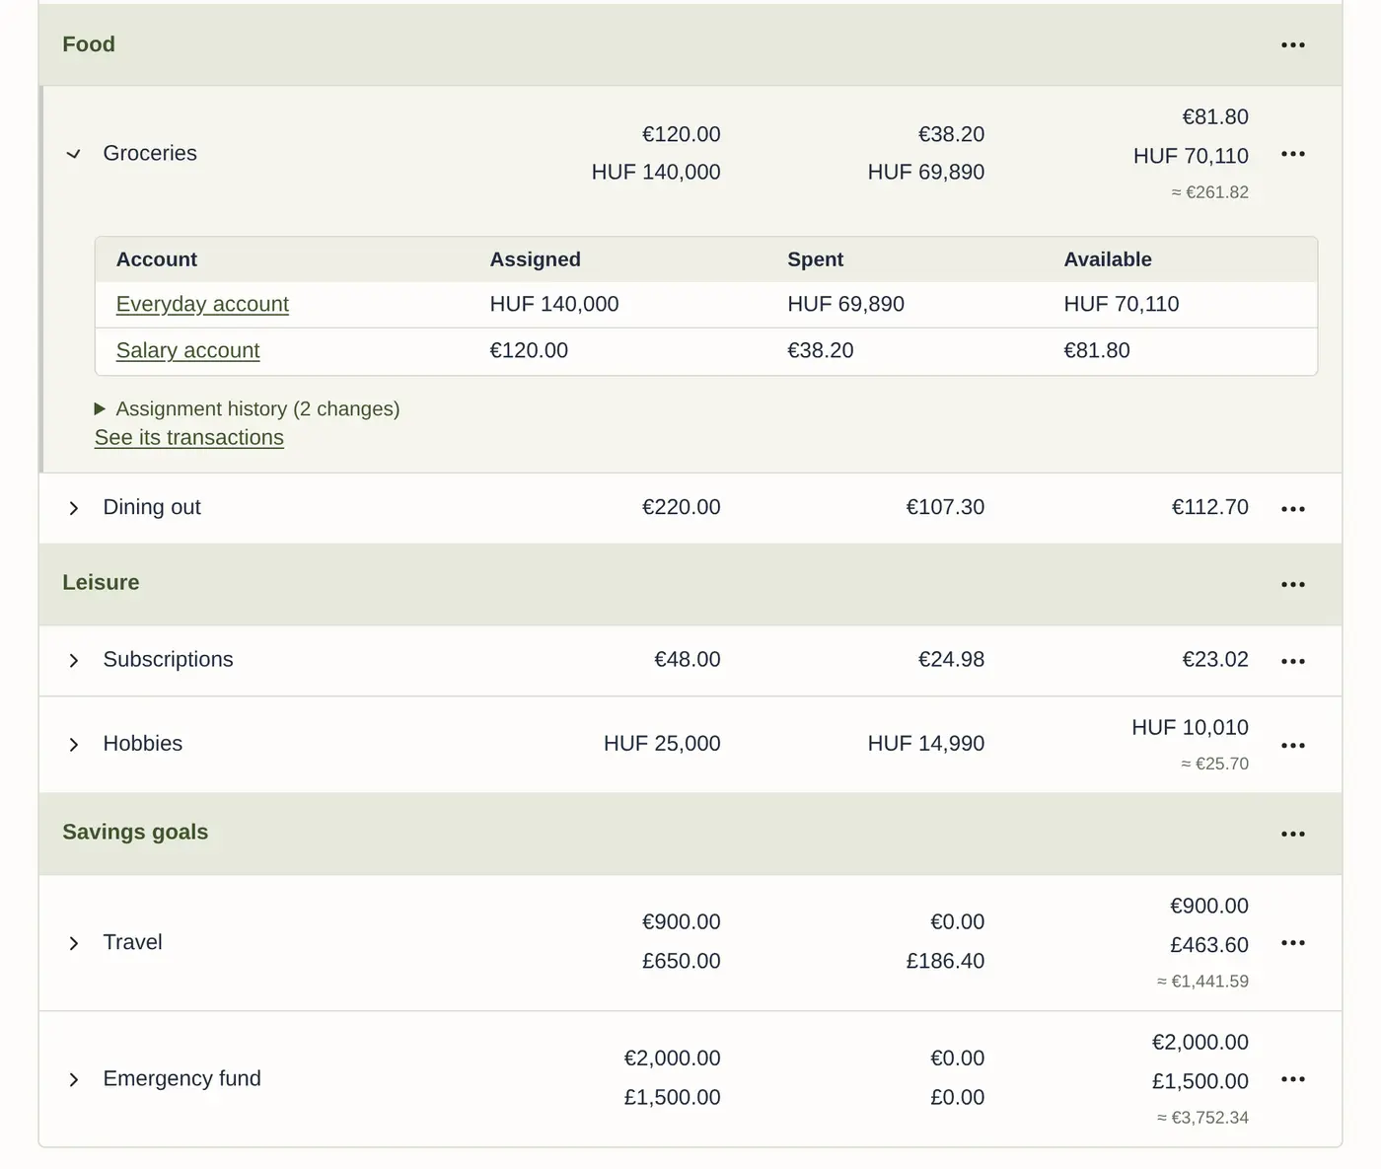Expand the Subscriptions category

point(74,660)
